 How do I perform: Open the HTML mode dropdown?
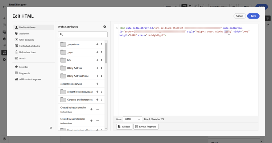[x=132, y=119]
